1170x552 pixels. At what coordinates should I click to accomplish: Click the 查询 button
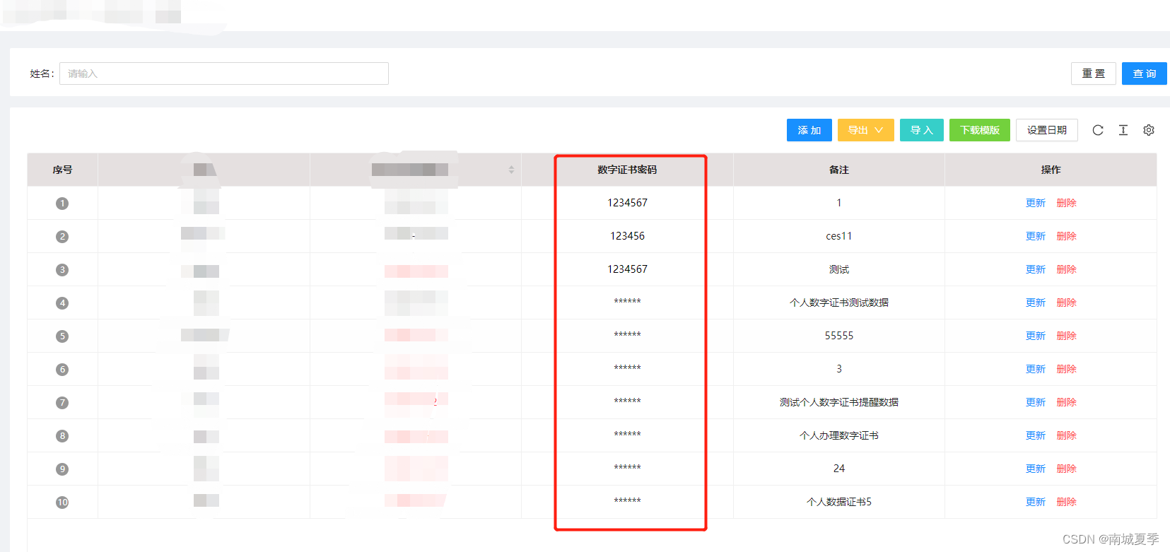click(x=1145, y=74)
